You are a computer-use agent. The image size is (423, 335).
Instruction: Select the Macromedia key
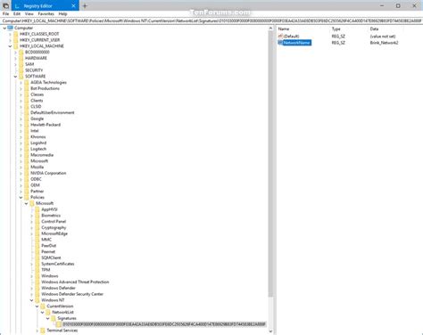[x=42, y=155]
